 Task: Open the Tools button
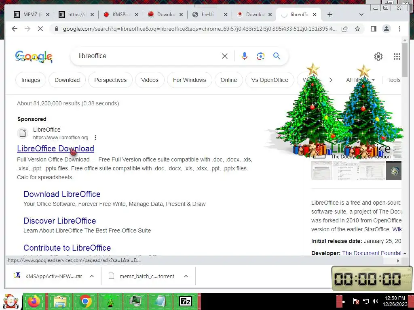pos(394,80)
